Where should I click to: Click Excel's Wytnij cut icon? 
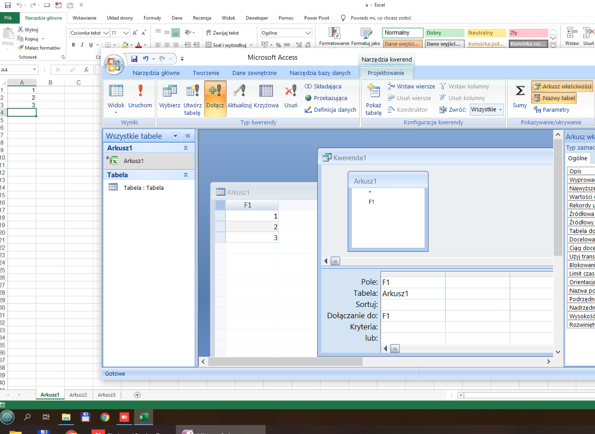coord(28,30)
